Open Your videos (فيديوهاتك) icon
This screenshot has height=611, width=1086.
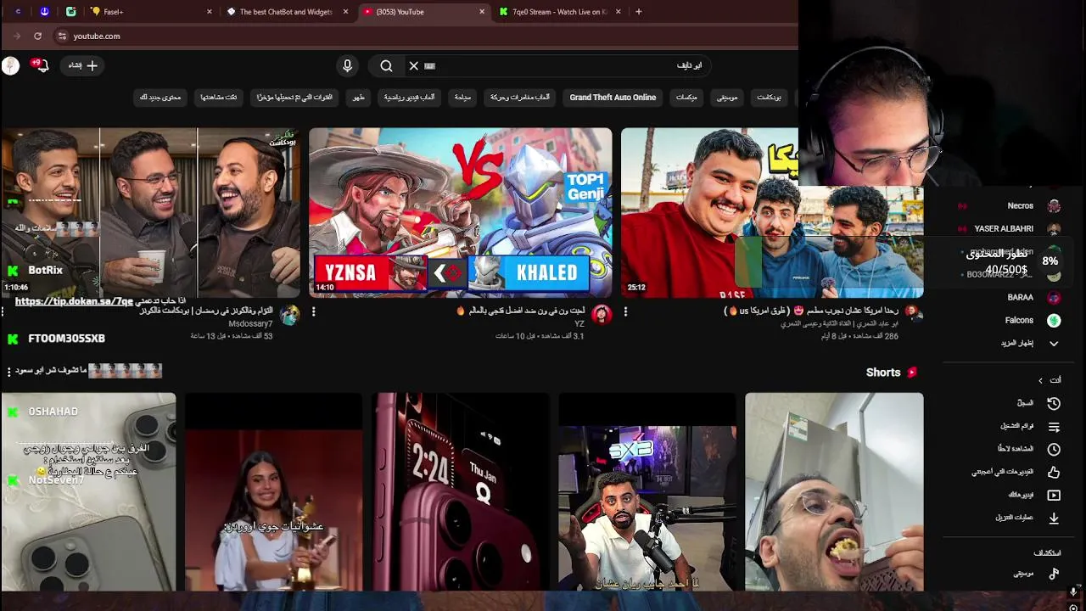pos(1054,495)
